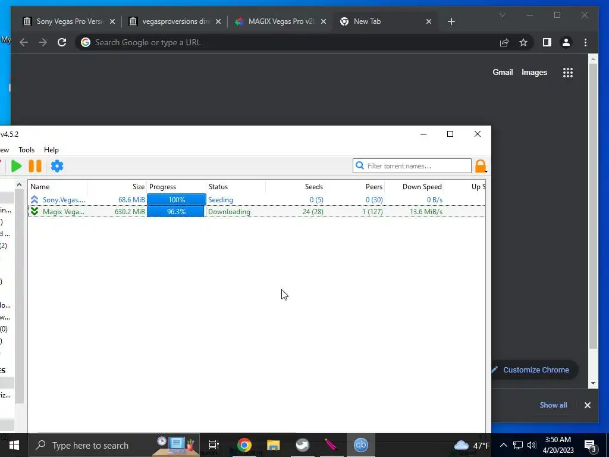Click the Downloading status cell

point(229,212)
